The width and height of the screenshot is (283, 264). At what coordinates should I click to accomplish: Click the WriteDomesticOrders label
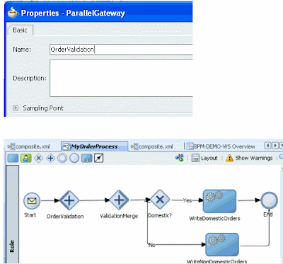point(214,219)
